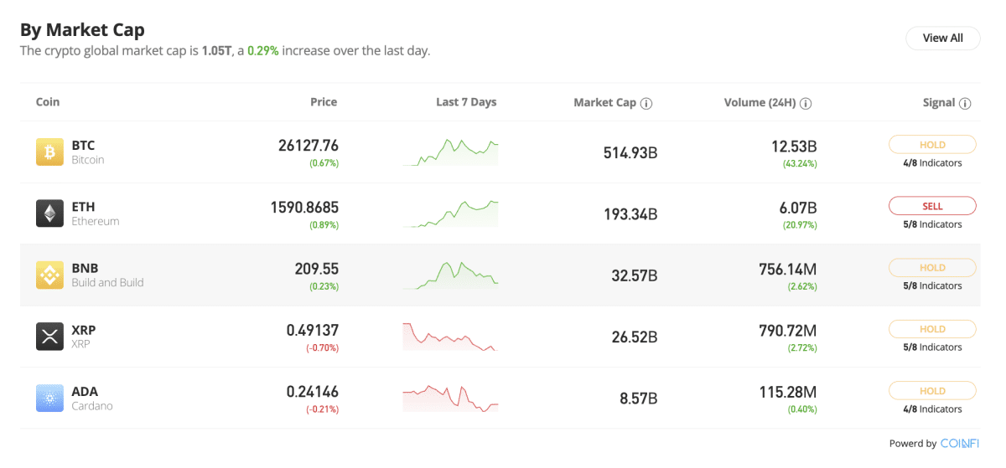Open the Volume (24H) info icon
This screenshot has height=468, width=1006.
point(806,104)
